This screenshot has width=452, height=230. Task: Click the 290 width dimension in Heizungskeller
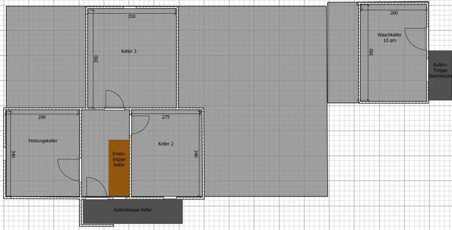42,117
